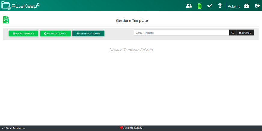Viewport: 262px width, 131px height.
Task: Click the Actainfo username in the header
Action: coord(234,6)
